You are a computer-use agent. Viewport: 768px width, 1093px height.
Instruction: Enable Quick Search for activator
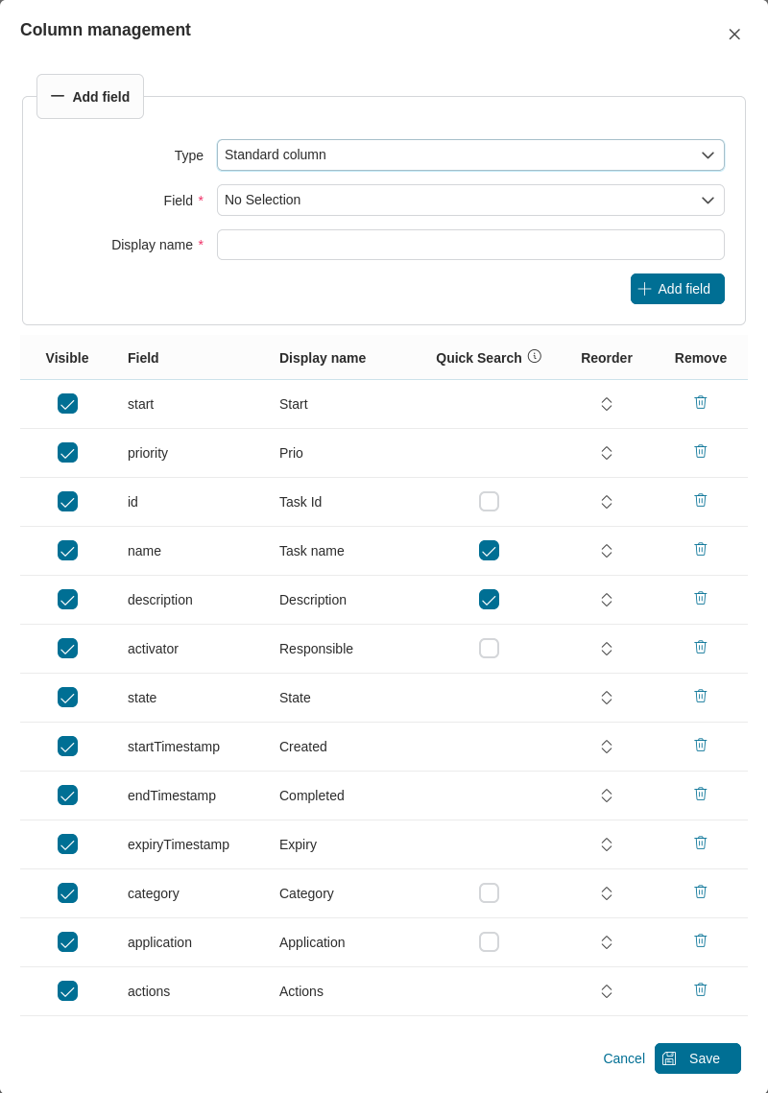489,648
